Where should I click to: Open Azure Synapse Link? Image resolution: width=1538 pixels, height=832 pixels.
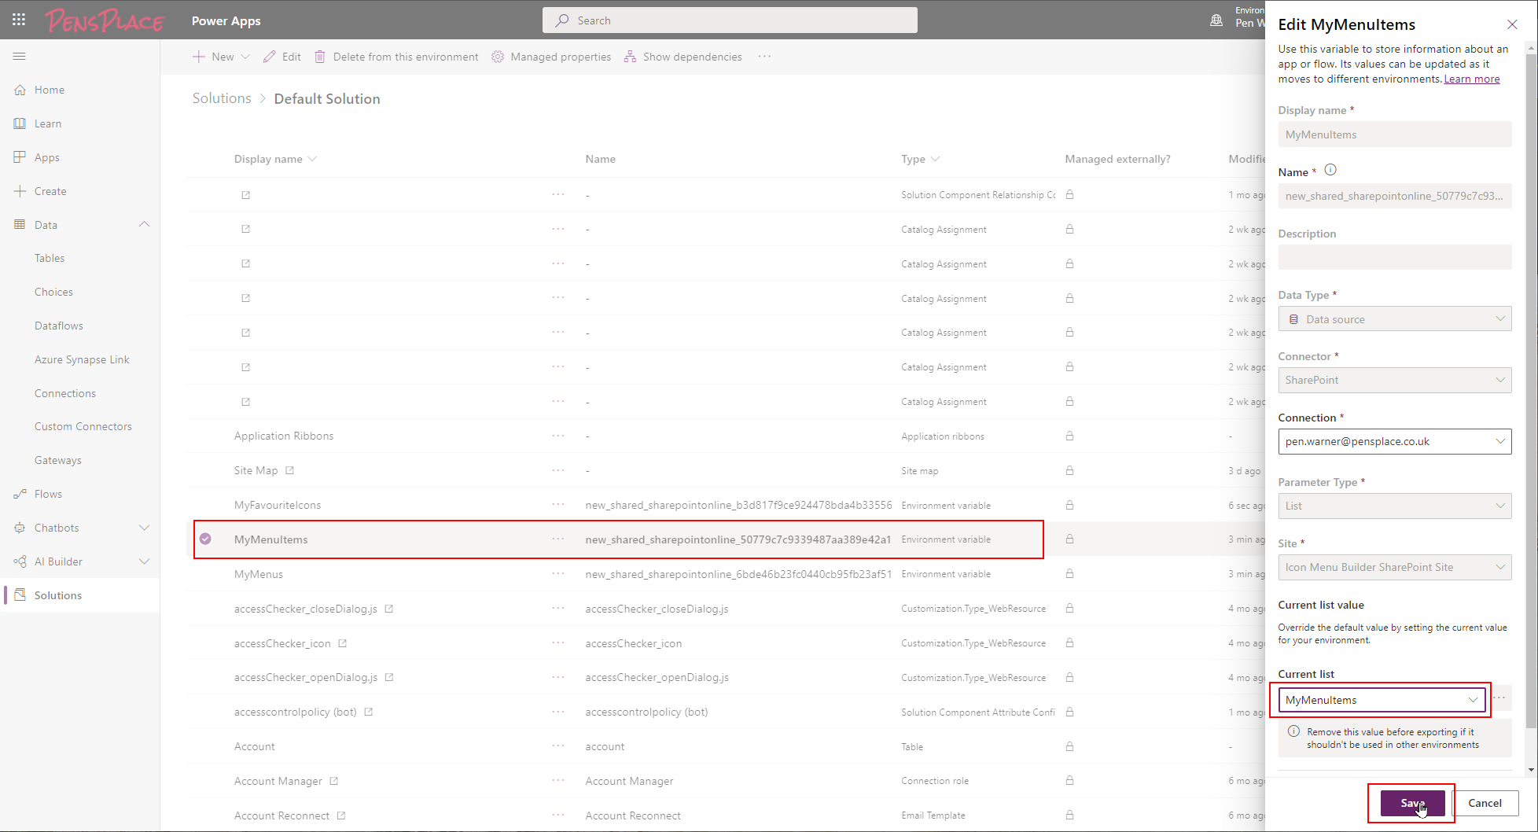[x=82, y=359]
